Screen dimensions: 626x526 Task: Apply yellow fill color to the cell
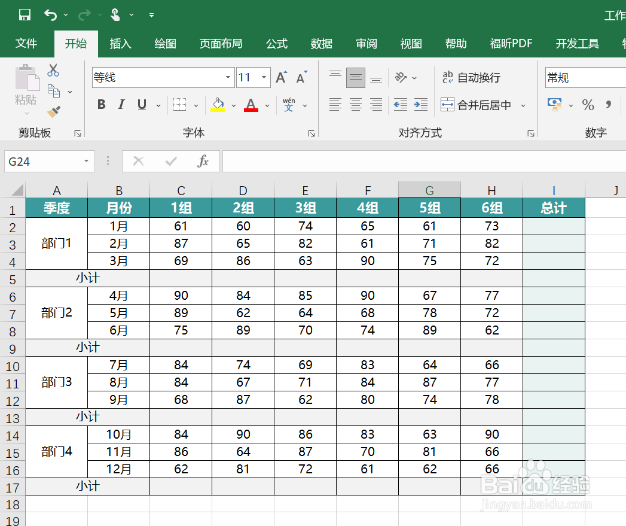click(x=218, y=104)
